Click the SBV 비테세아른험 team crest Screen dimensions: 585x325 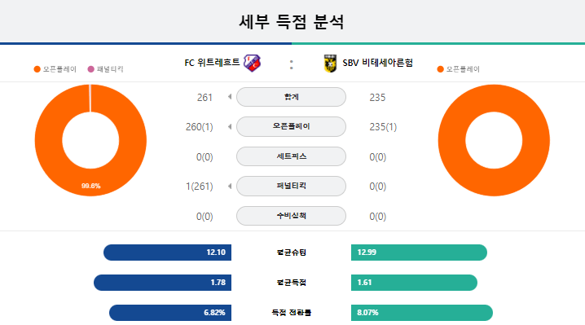330,63
